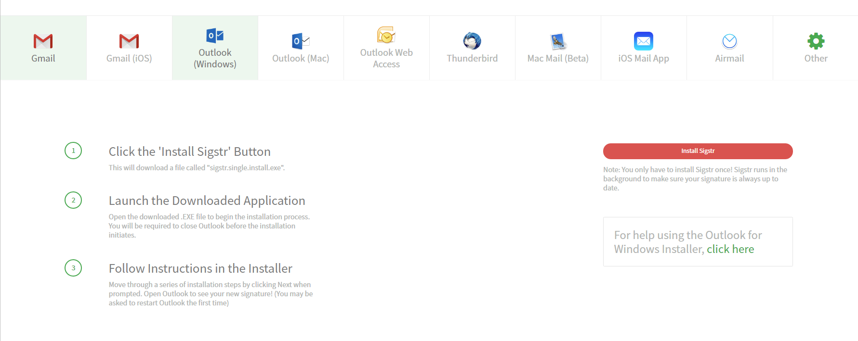The width and height of the screenshot is (858, 341).
Task: Click the 'Click the Install Sigstr Button' heading
Action: (x=189, y=152)
